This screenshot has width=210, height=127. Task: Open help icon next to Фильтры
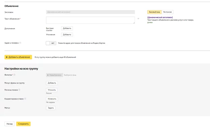[x=14, y=75]
